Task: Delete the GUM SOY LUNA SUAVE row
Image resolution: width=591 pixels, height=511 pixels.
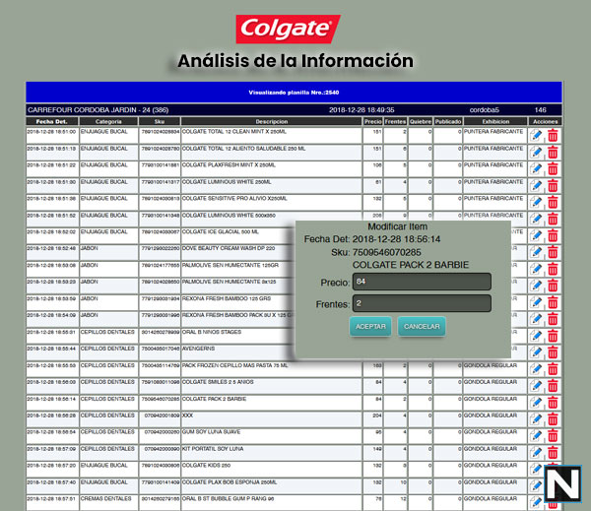Action: 553,436
